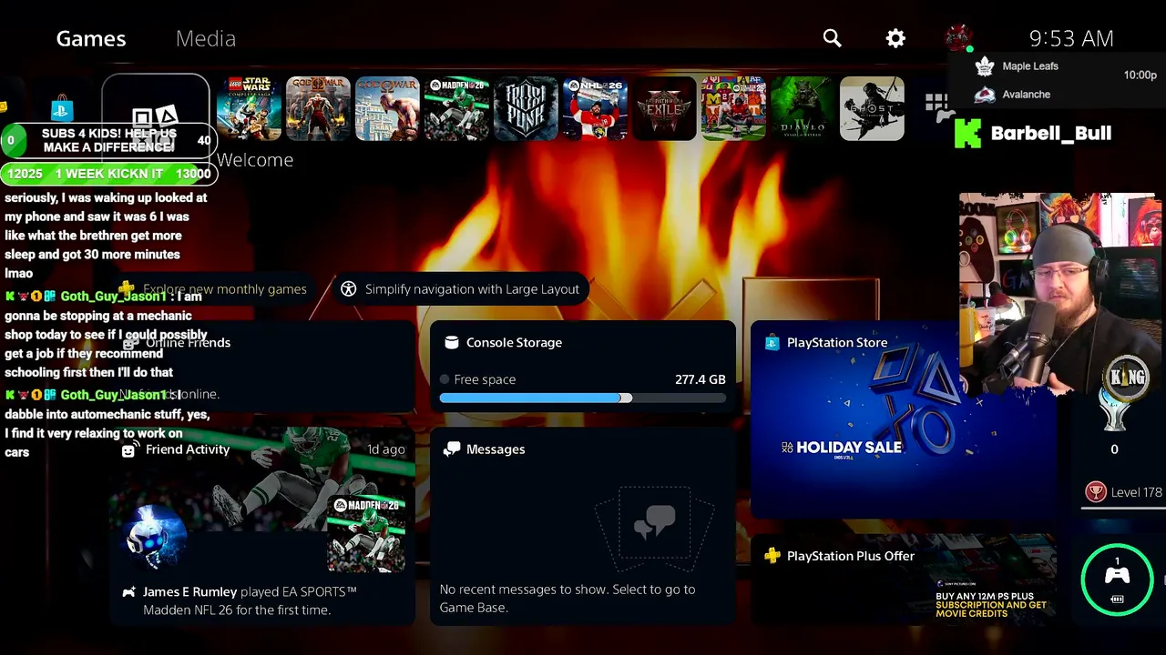
Task: Click the 1 WEEK KICKN IT goal bar
Action: [x=108, y=174]
